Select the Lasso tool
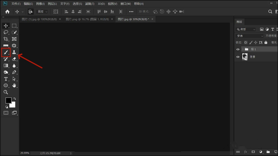 pos(6,32)
